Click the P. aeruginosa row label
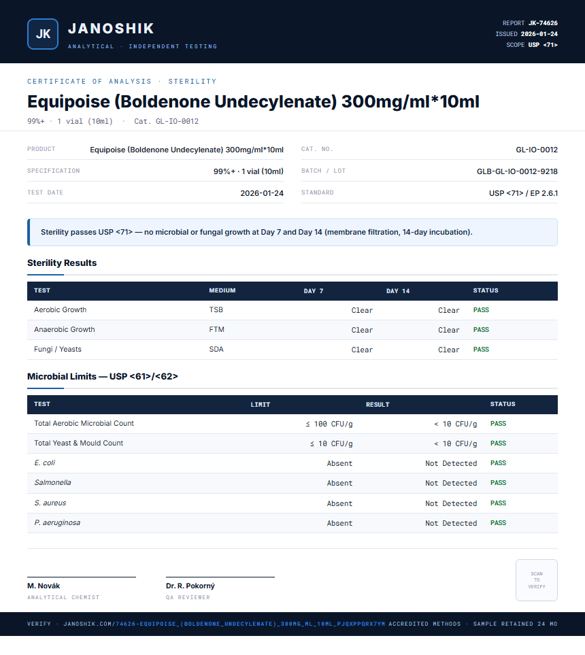This screenshot has width=585, height=655. point(57,522)
